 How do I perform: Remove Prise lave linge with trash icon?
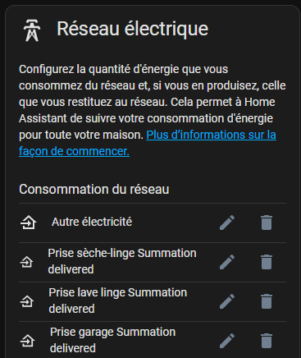point(267,301)
